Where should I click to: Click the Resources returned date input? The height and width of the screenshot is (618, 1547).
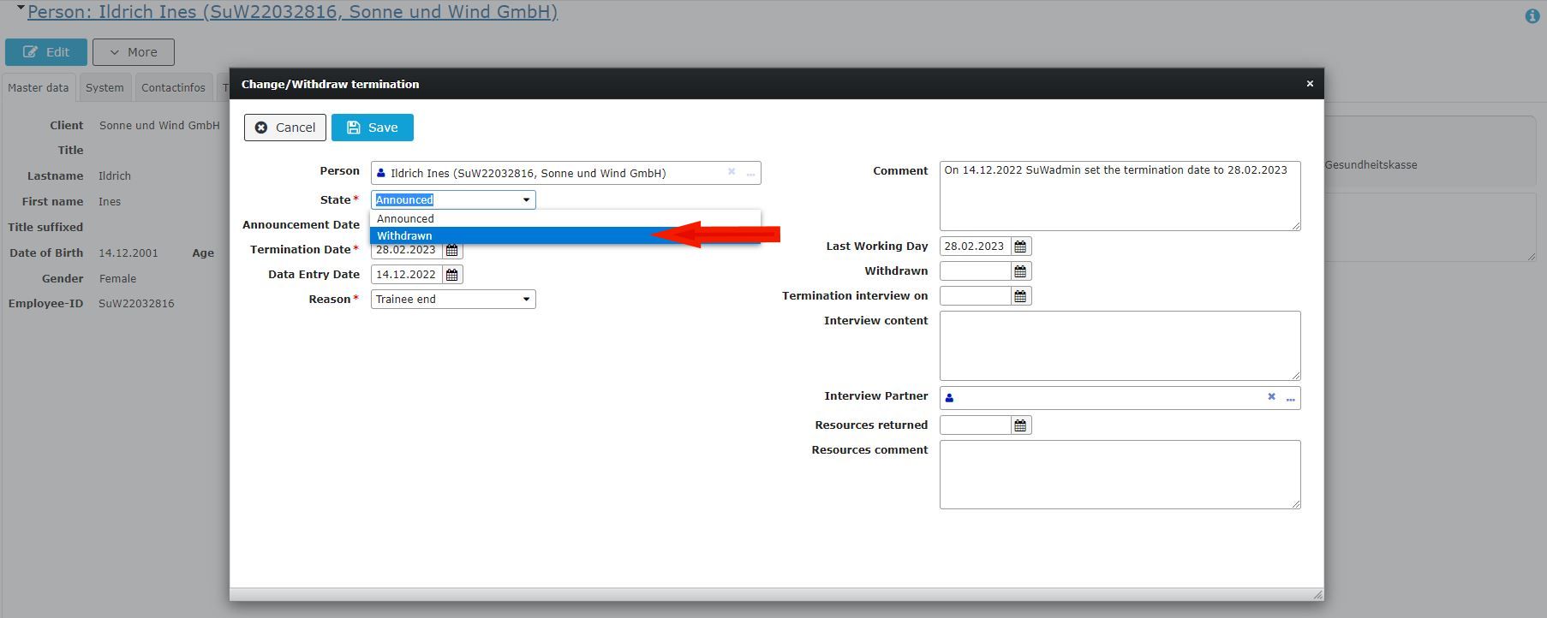[x=975, y=425]
